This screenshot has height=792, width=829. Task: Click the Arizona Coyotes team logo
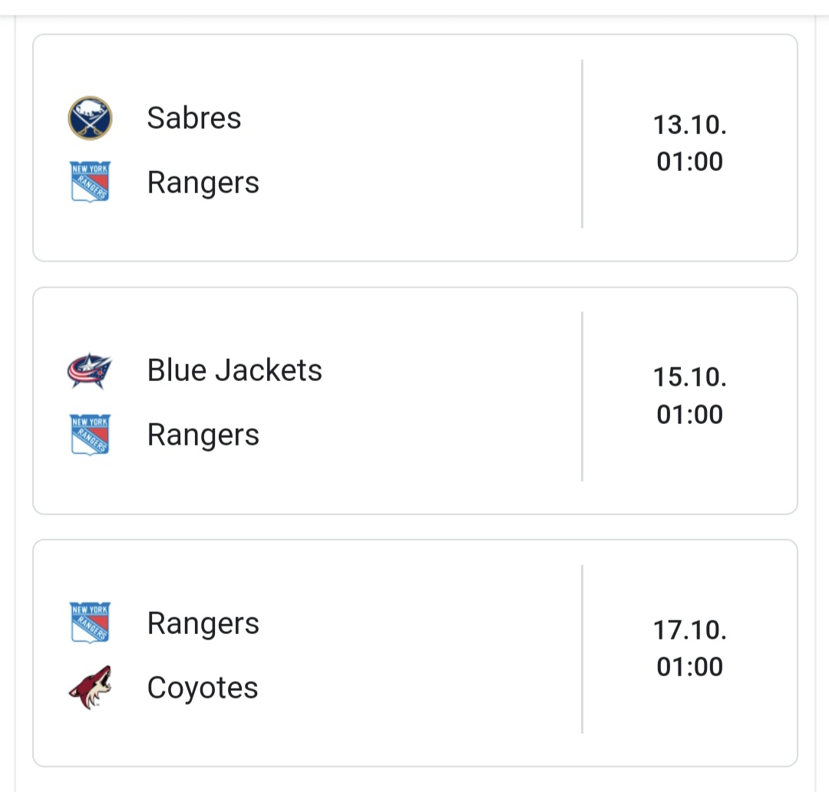(90, 687)
